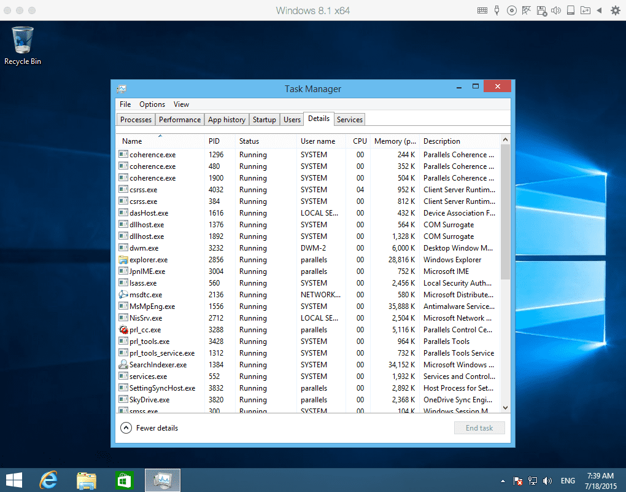Click the Action Center flag tray icon
This screenshot has width=626, height=492.
click(518, 481)
